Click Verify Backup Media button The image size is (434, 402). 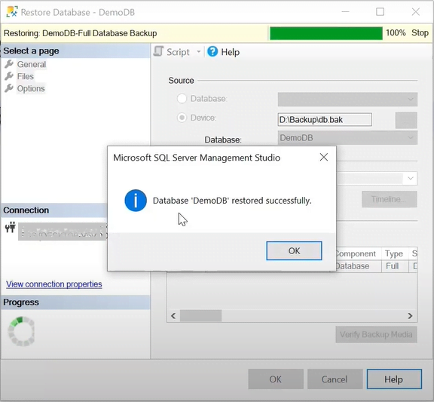(376, 334)
